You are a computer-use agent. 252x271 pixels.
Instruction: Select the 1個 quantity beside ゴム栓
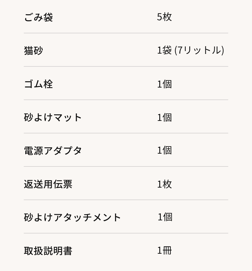164,84
